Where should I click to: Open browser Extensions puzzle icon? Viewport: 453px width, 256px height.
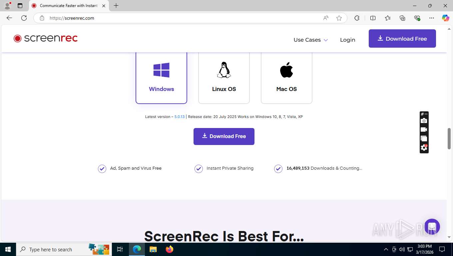tap(357, 18)
